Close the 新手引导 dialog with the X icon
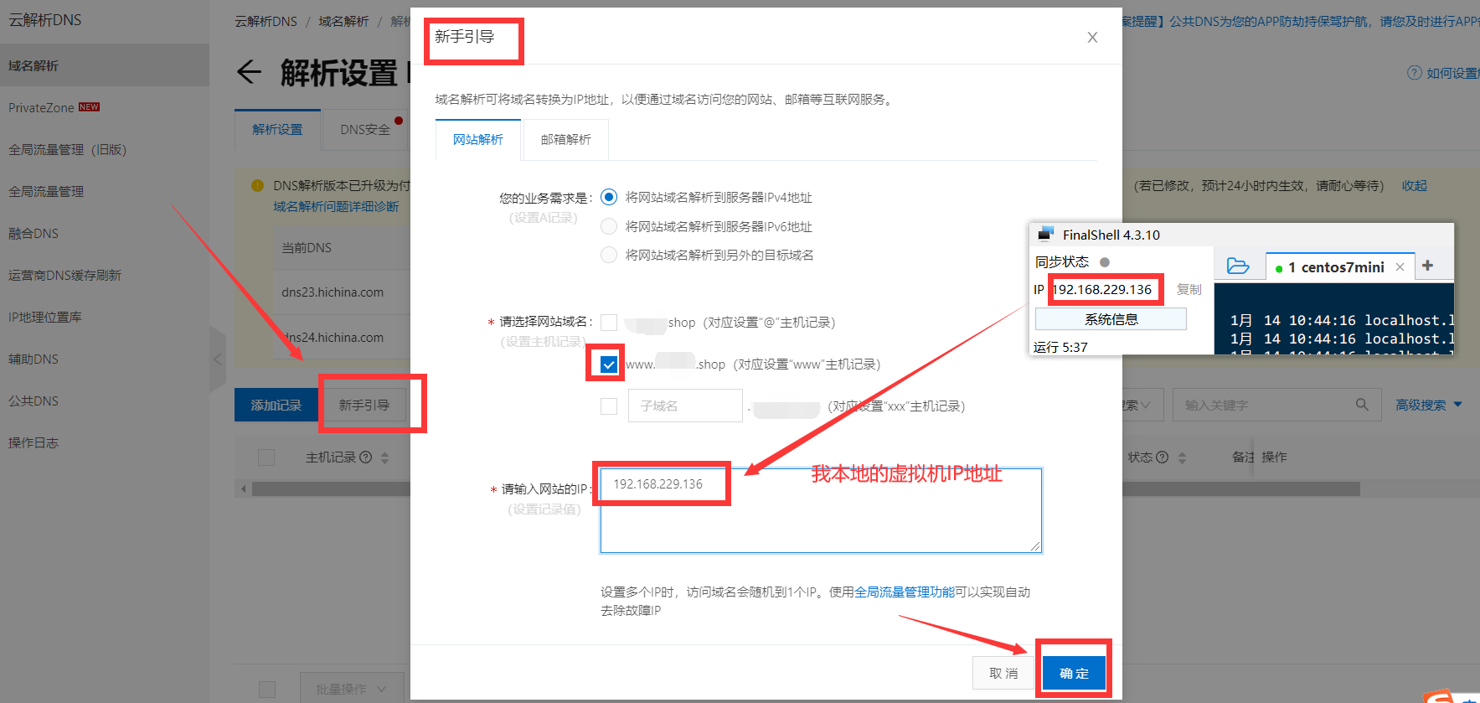1480x703 pixels. (1092, 37)
